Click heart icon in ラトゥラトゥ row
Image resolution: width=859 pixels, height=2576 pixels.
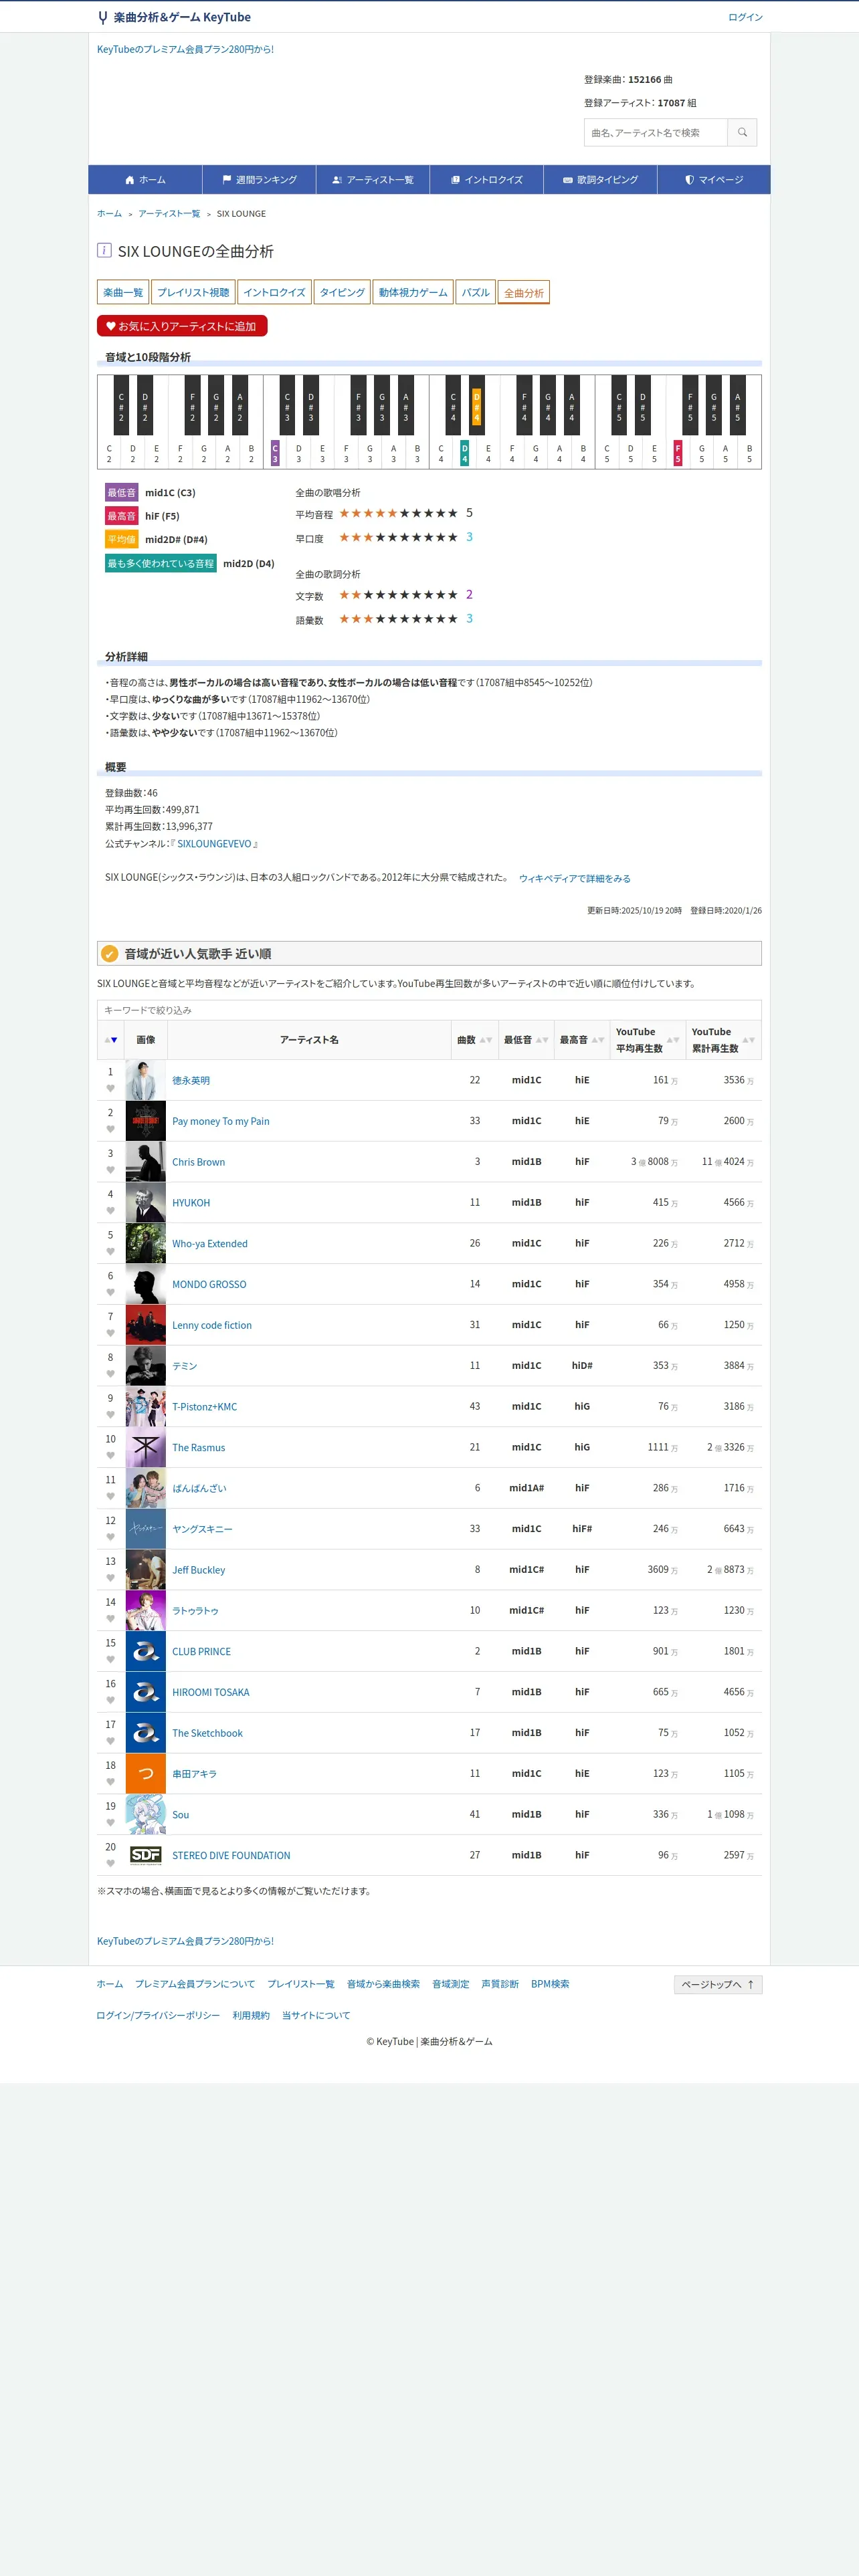[x=110, y=1619]
